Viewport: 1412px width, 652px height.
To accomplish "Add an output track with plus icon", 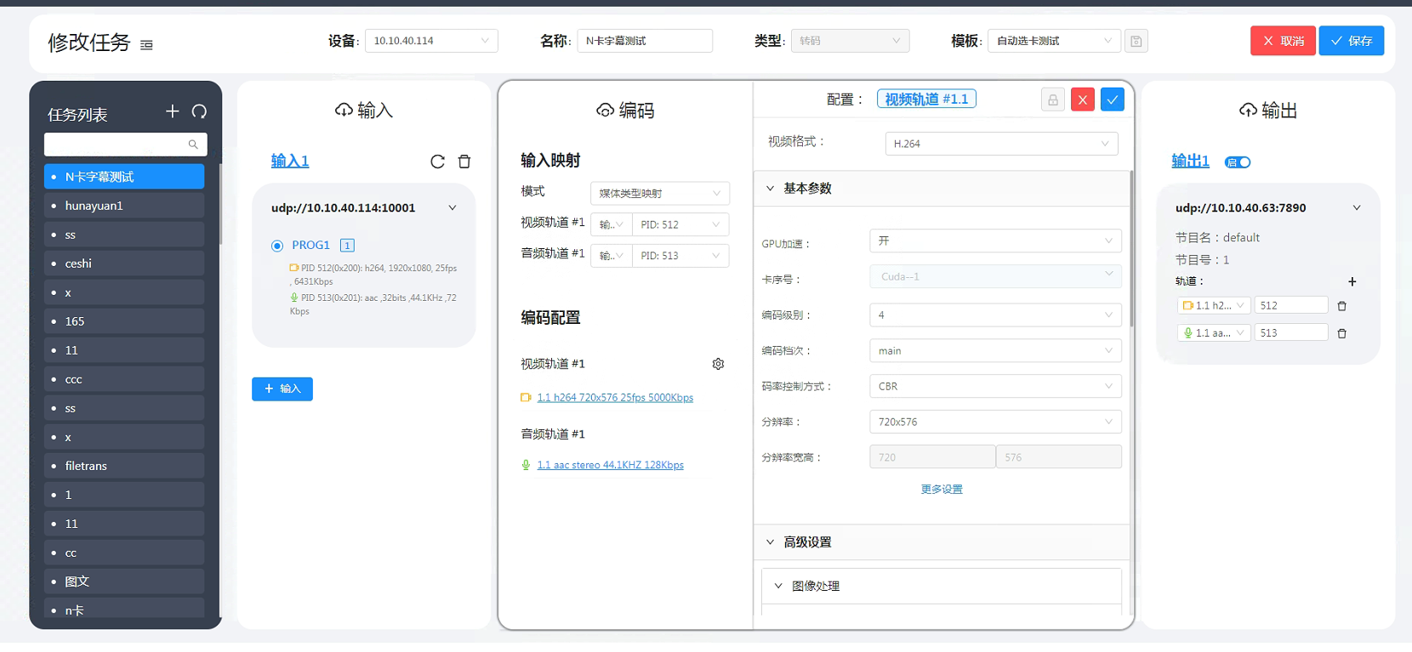I will coord(1352,281).
